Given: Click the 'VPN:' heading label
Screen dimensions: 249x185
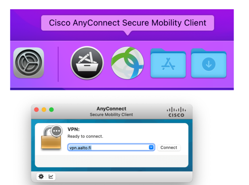Looking at the screenshot, I should point(73,129).
